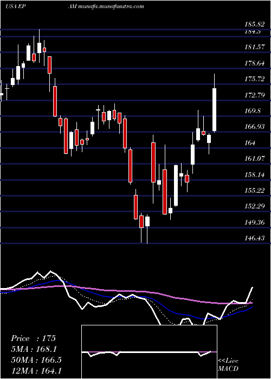Screen dimensions: 271x379
Task: Click the 164 price level label
Action: 250,142
